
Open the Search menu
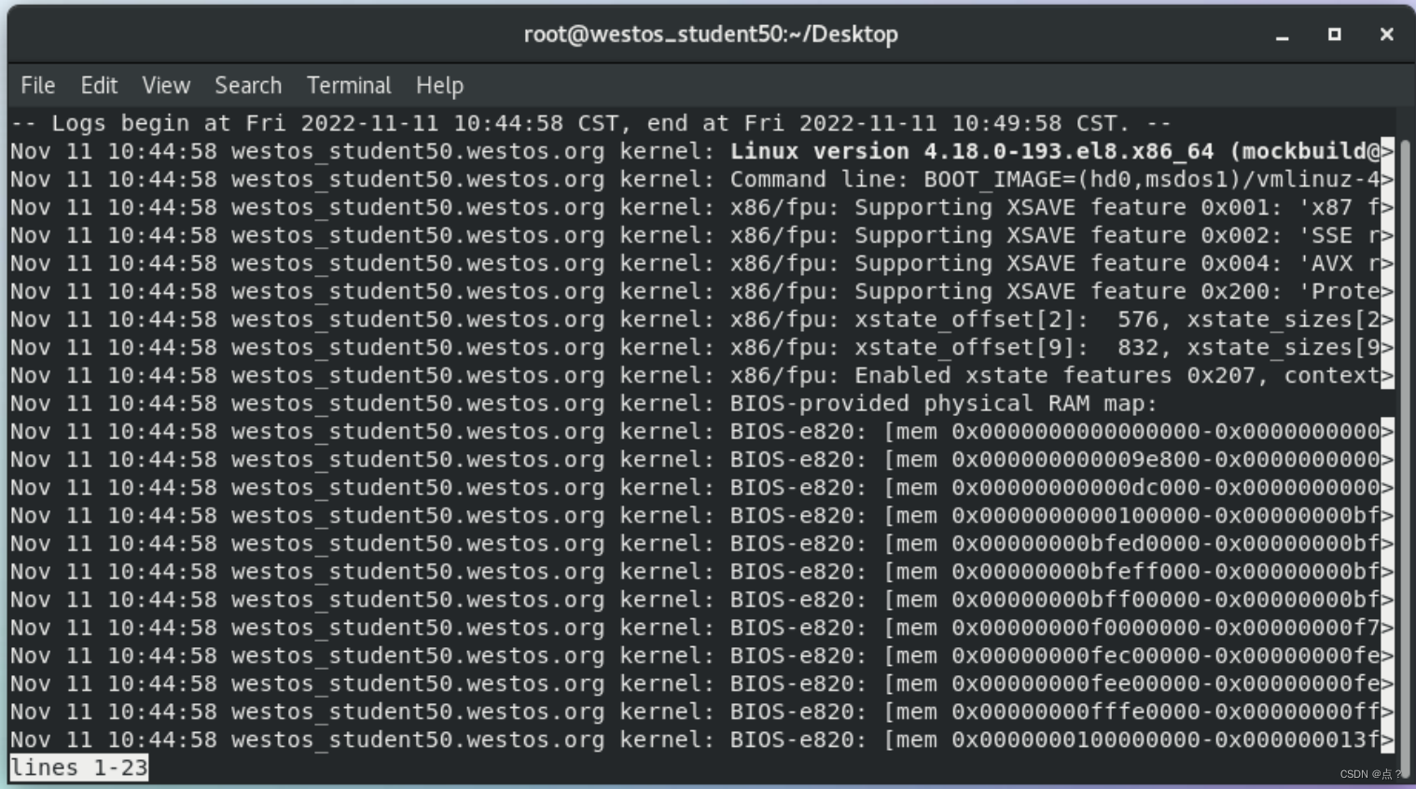248,86
